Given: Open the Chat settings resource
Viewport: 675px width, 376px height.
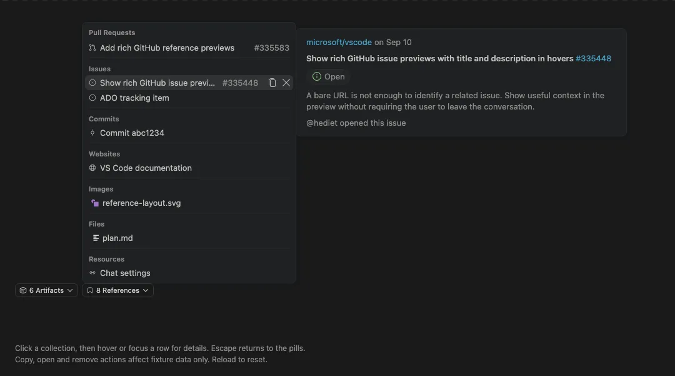Looking at the screenshot, I should (x=189, y=273).
